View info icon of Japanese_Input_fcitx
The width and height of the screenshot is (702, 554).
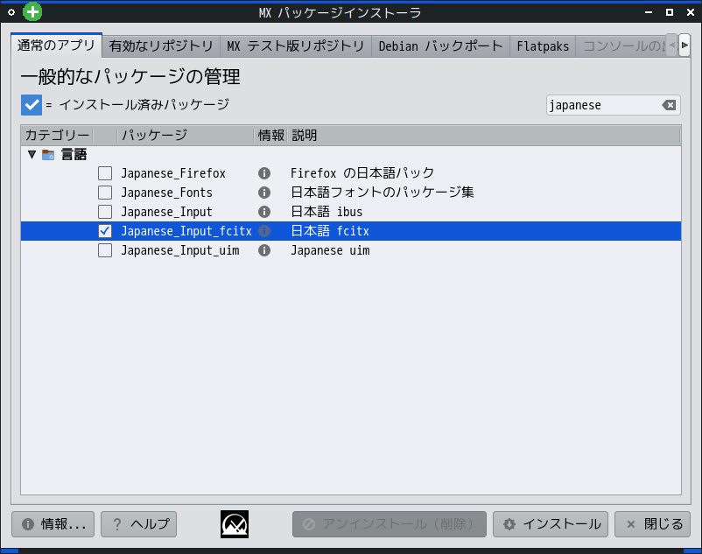point(263,230)
